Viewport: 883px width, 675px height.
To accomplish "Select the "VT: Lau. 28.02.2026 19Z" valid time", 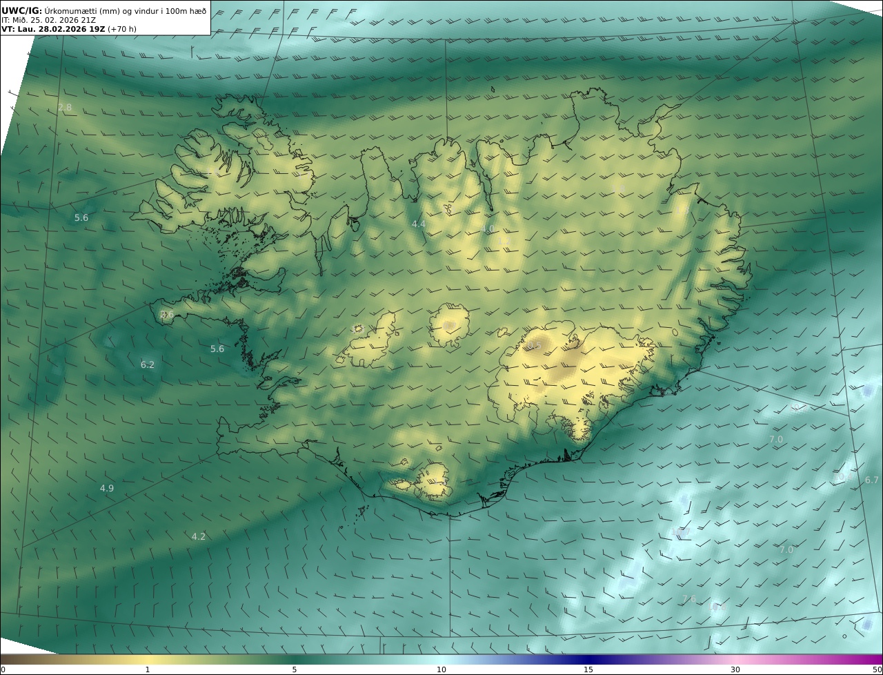I will 53,29.
